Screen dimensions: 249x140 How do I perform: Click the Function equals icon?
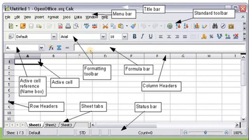tap(67, 47)
